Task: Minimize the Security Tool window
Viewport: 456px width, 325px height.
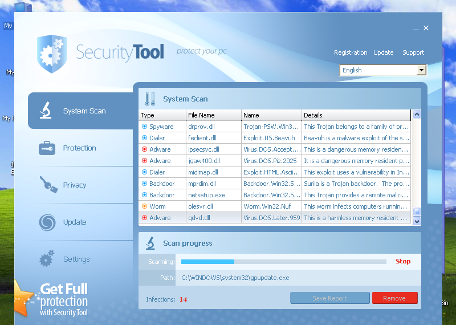Action: click(416, 29)
